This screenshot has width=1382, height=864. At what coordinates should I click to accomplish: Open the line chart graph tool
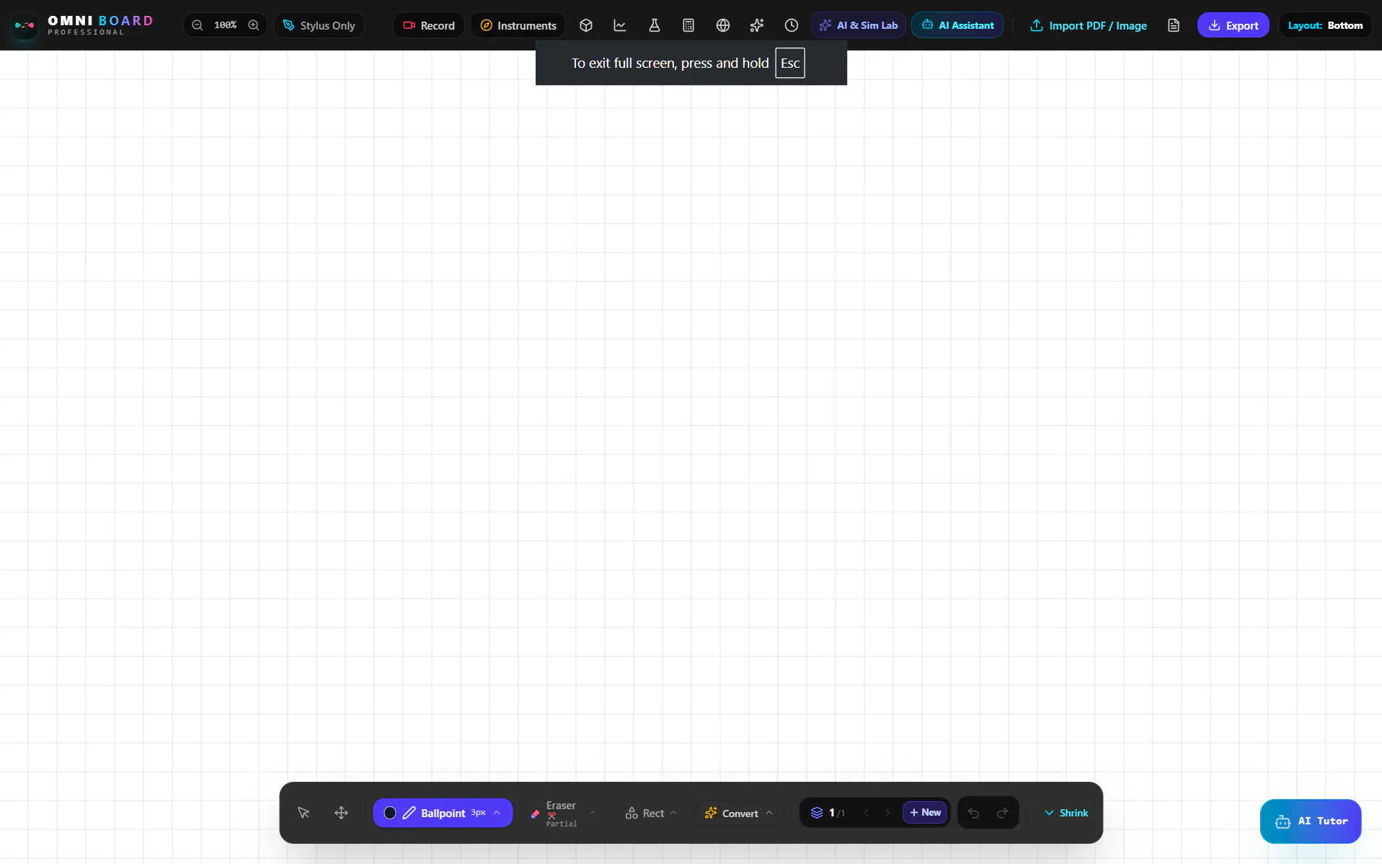click(x=620, y=25)
